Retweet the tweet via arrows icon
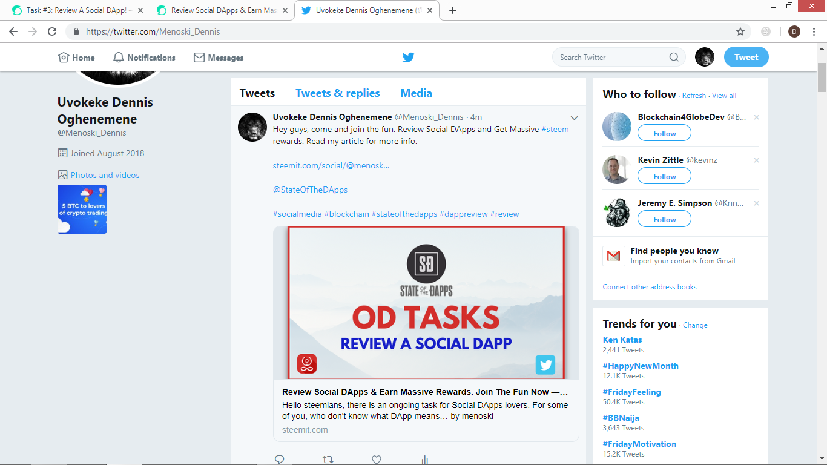 click(328, 460)
